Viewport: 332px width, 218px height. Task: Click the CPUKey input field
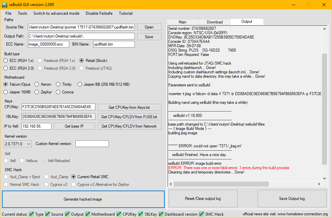(x=59, y=107)
